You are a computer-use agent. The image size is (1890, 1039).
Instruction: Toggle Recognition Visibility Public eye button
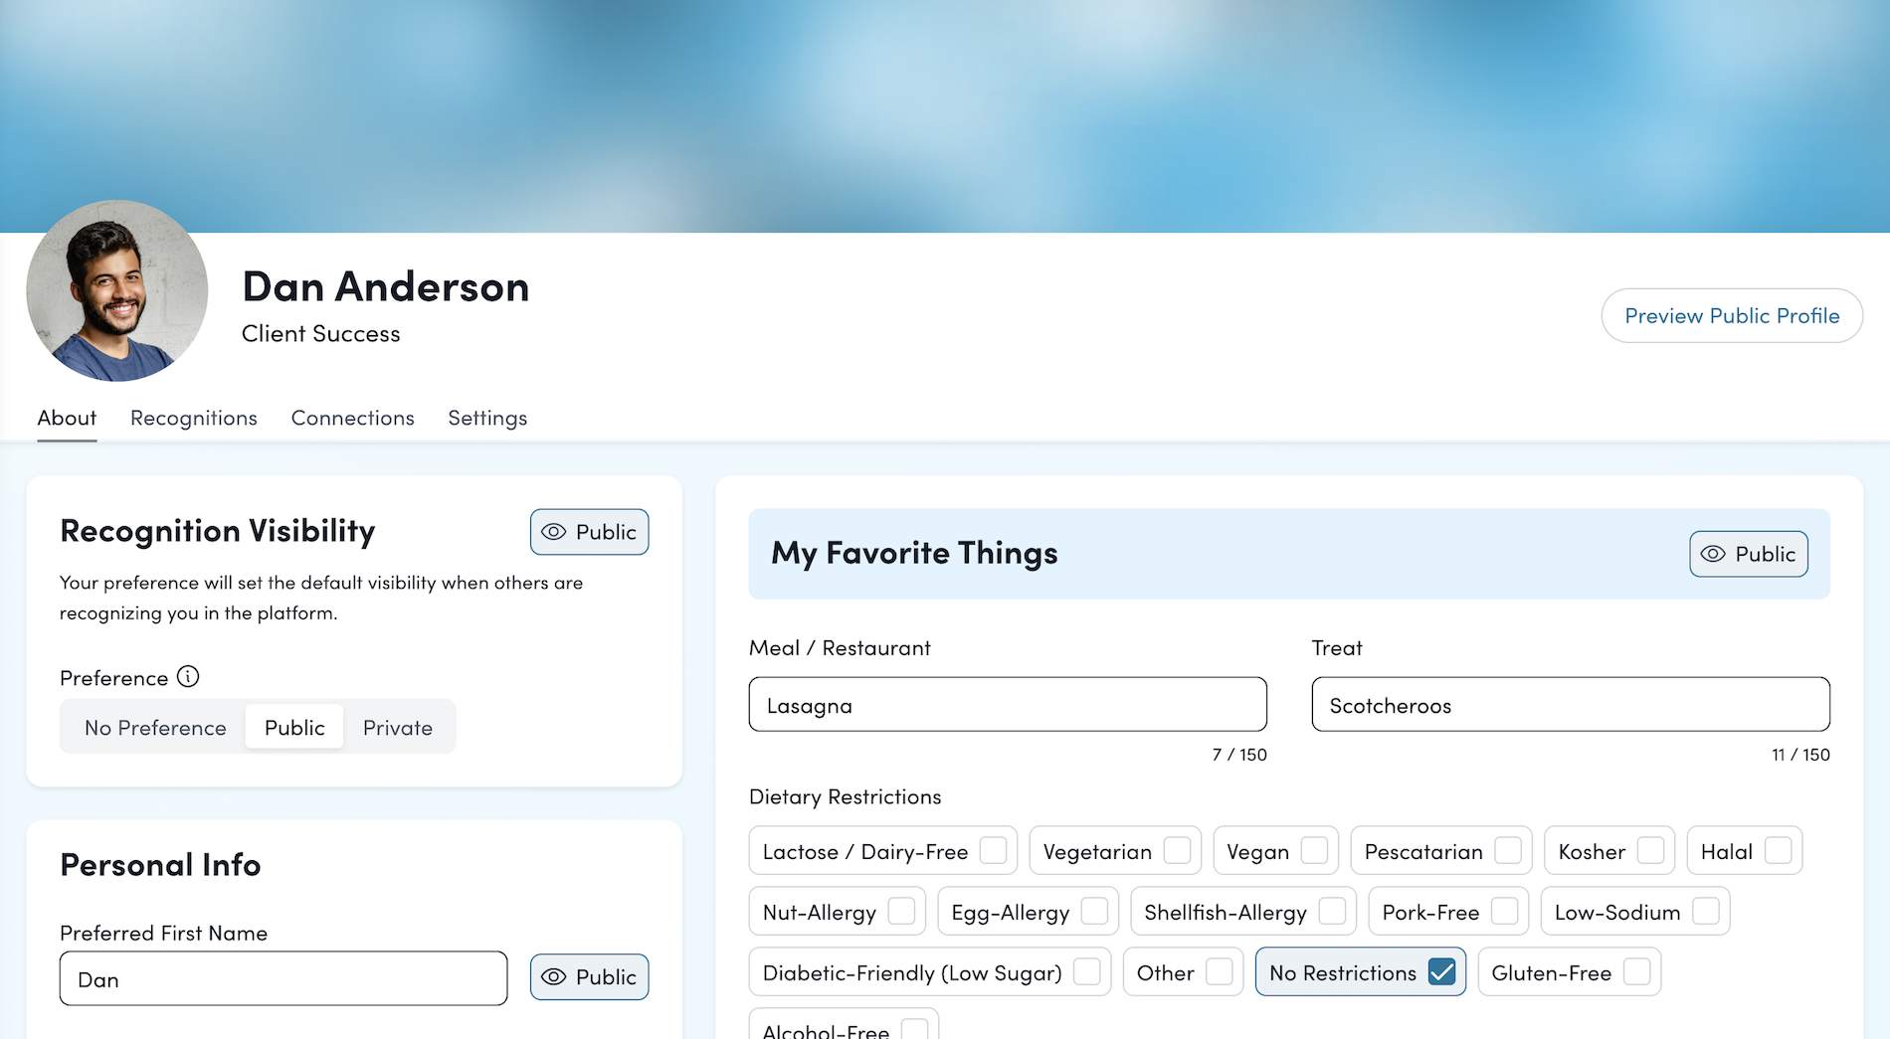(589, 532)
